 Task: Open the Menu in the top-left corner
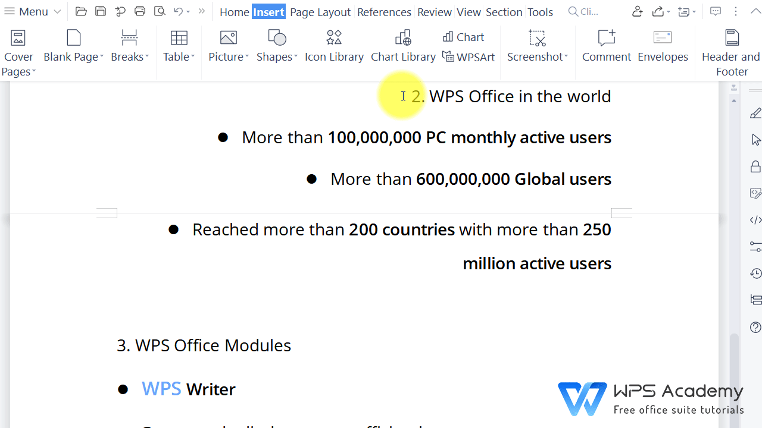click(x=27, y=11)
